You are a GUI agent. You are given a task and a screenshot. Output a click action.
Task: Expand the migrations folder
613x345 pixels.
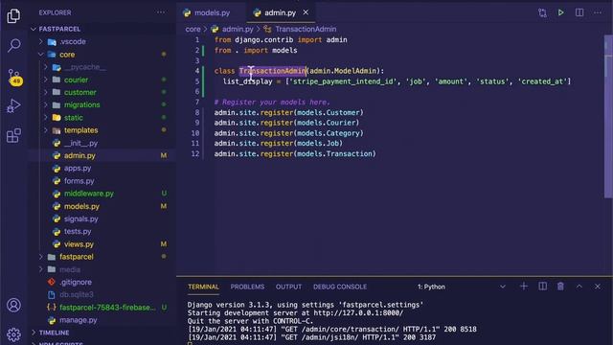(x=81, y=104)
